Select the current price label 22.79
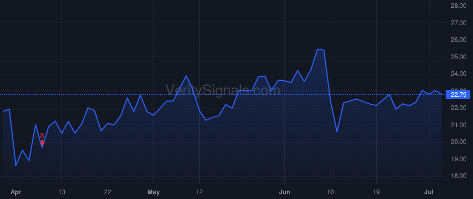Screen dimensions: 473x199 tap(458, 95)
